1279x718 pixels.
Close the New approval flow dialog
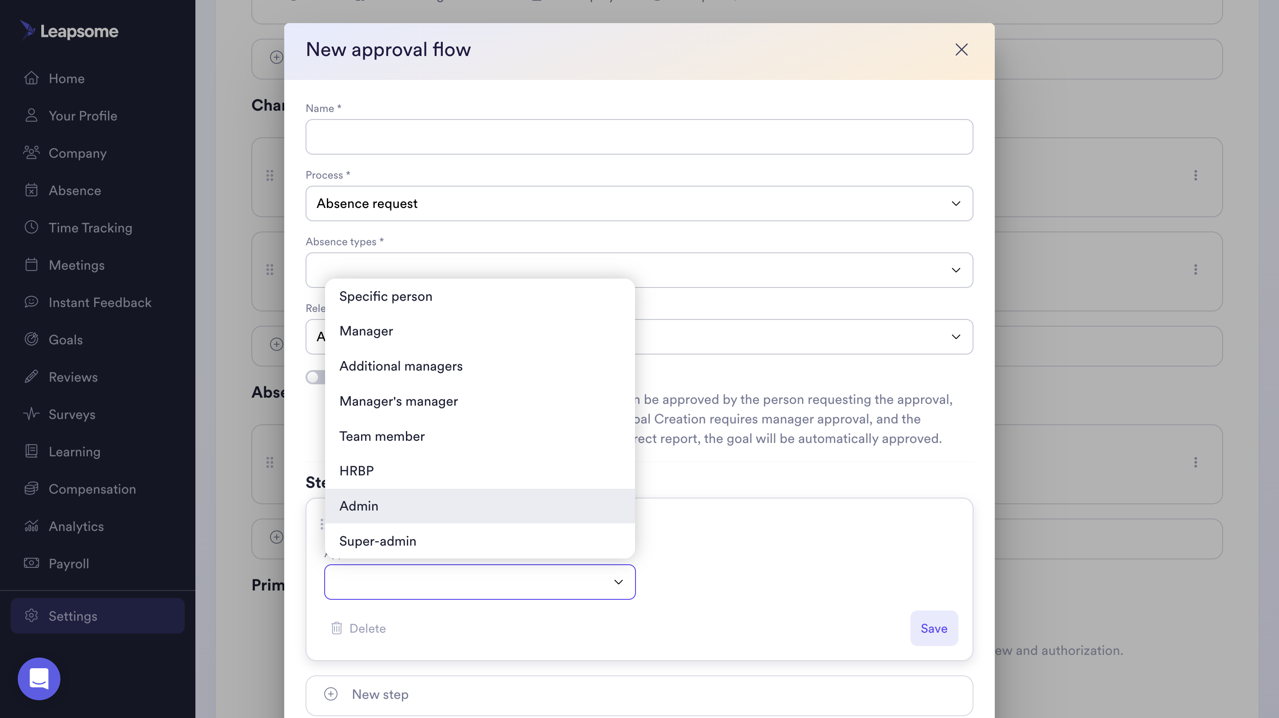(x=961, y=50)
